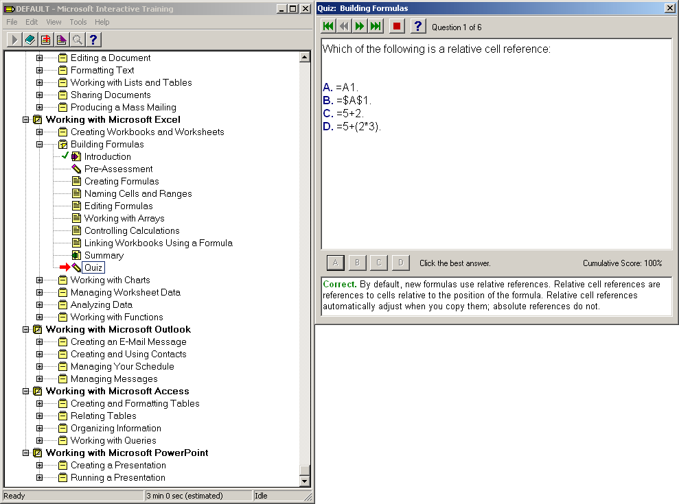Collapse the Building Formulas node
The height and width of the screenshot is (504, 679).
(39, 145)
